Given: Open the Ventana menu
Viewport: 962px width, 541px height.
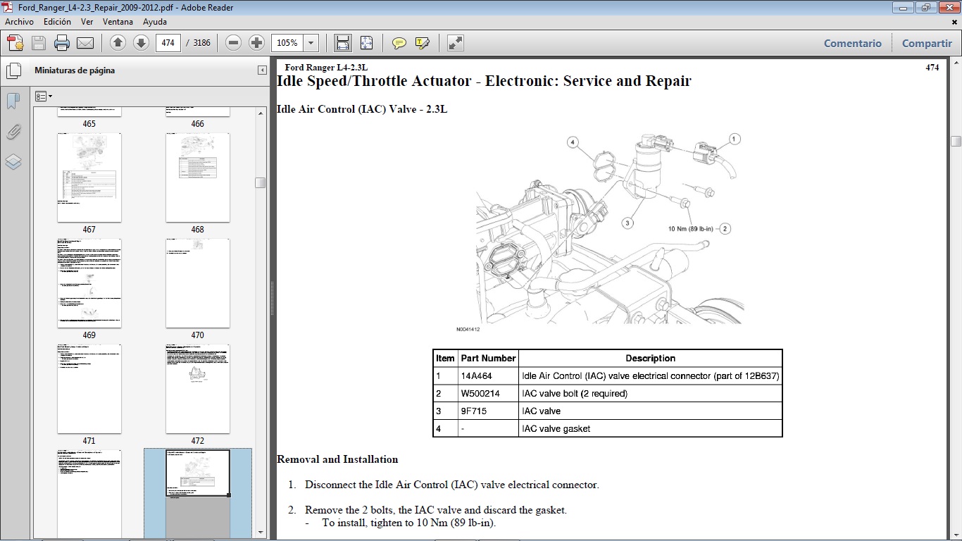Looking at the screenshot, I should [x=118, y=22].
